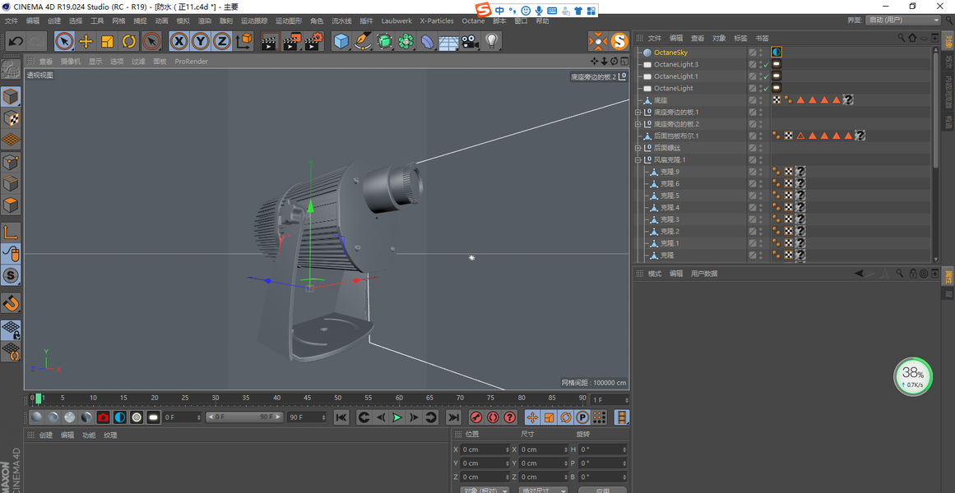Open the 界面 layout dropdown
This screenshot has width=955, height=493.
click(902, 20)
